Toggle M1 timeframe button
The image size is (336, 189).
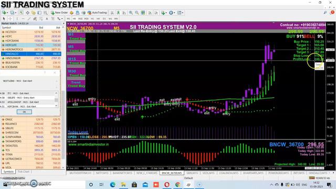pyautogui.click(x=69, y=19)
